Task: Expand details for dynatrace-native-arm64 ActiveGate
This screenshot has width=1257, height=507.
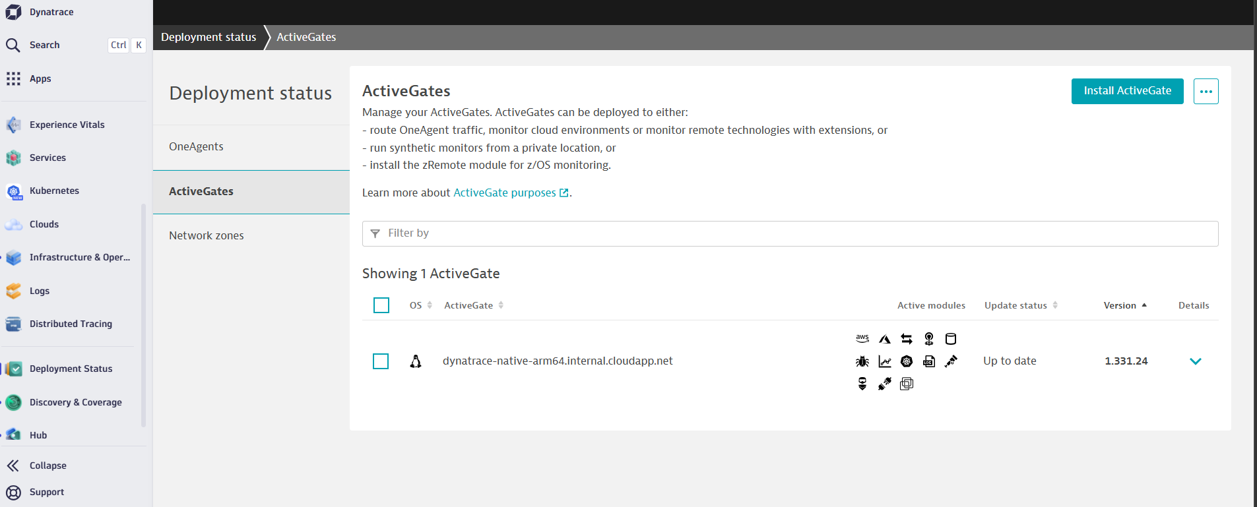Action: pos(1196,361)
